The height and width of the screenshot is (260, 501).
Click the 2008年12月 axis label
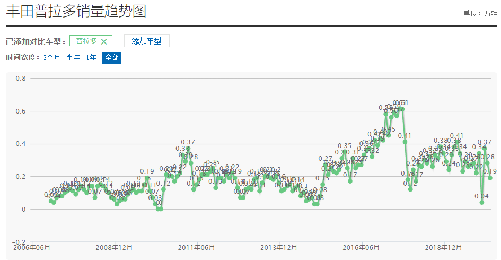click(x=114, y=247)
